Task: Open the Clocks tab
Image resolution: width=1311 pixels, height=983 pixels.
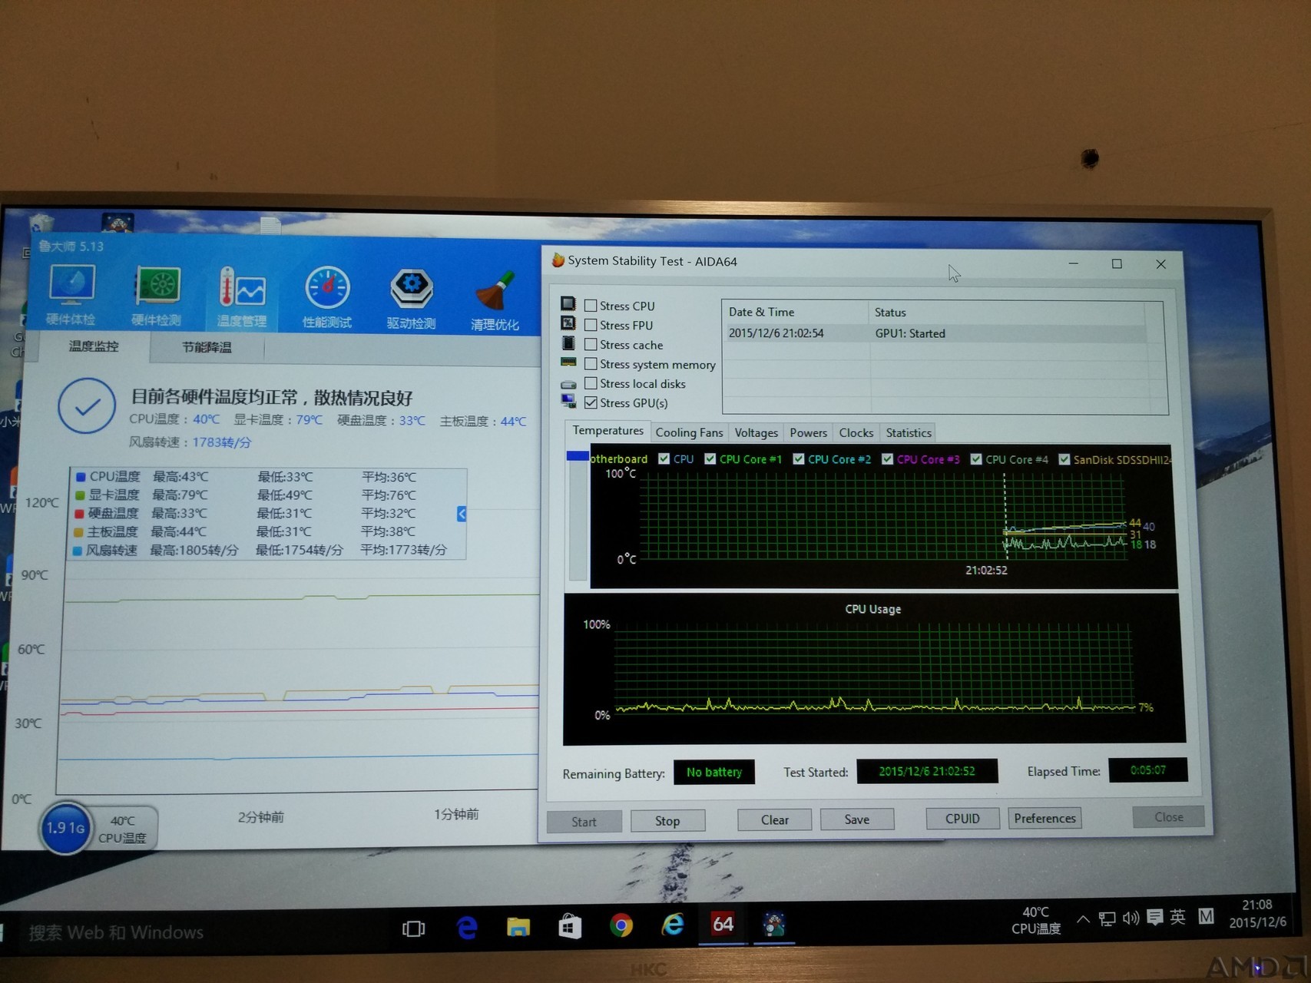Action: coord(856,433)
